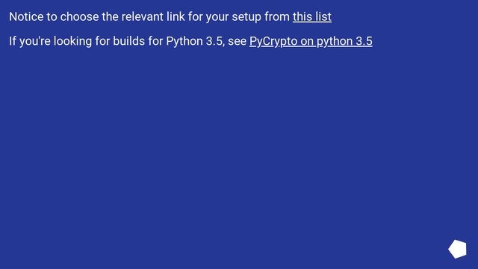The image size is (478, 269).
Task: Click the word "from" before this list
Action: pos(277,16)
